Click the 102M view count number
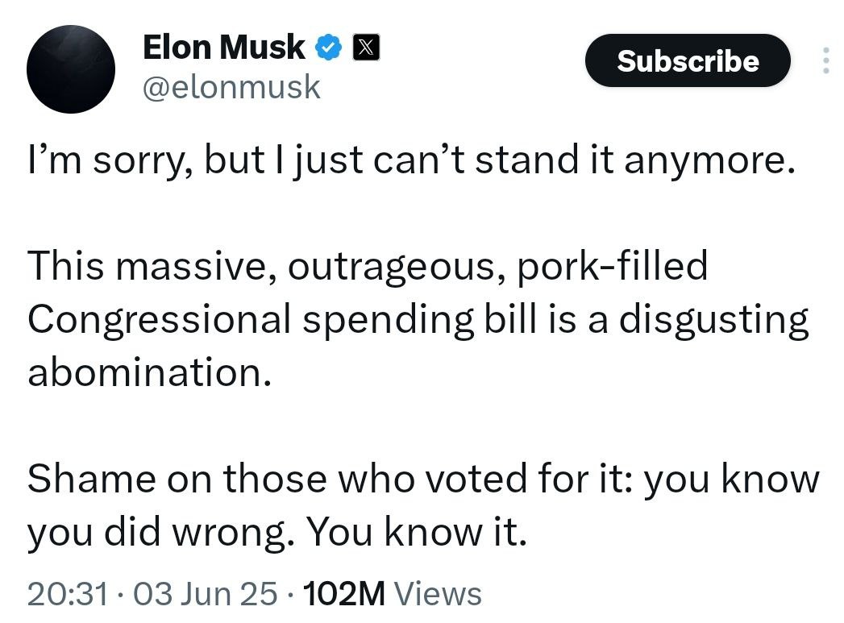 347,595
